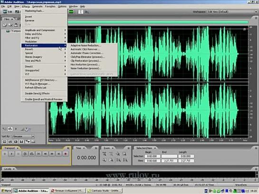The image size is (259, 194).
Task: Select Automatic Phase Correction
Action: (92, 53)
